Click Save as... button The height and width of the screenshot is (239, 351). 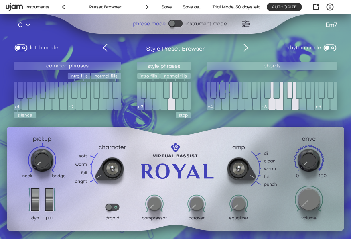(x=192, y=7)
